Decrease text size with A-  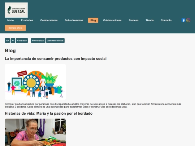[13, 41]
